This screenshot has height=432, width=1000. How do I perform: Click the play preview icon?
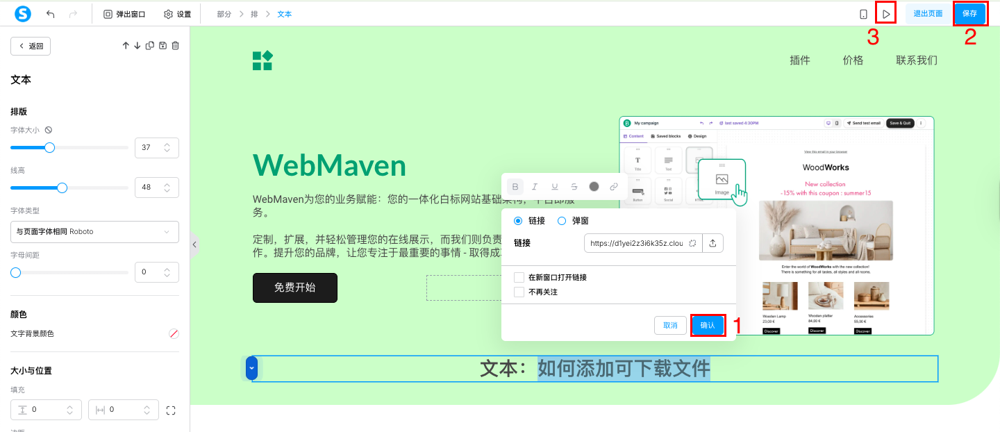click(x=886, y=14)
